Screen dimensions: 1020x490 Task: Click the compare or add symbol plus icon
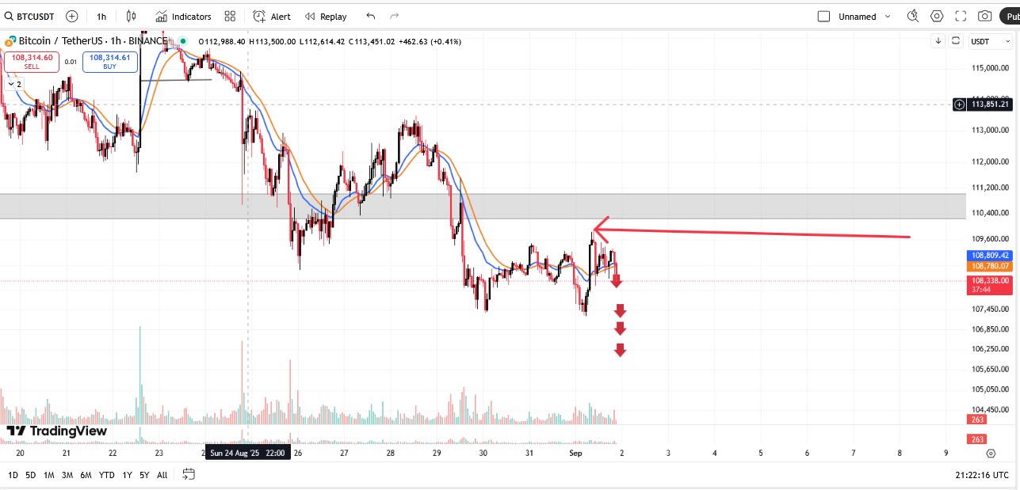pos(72,16)
